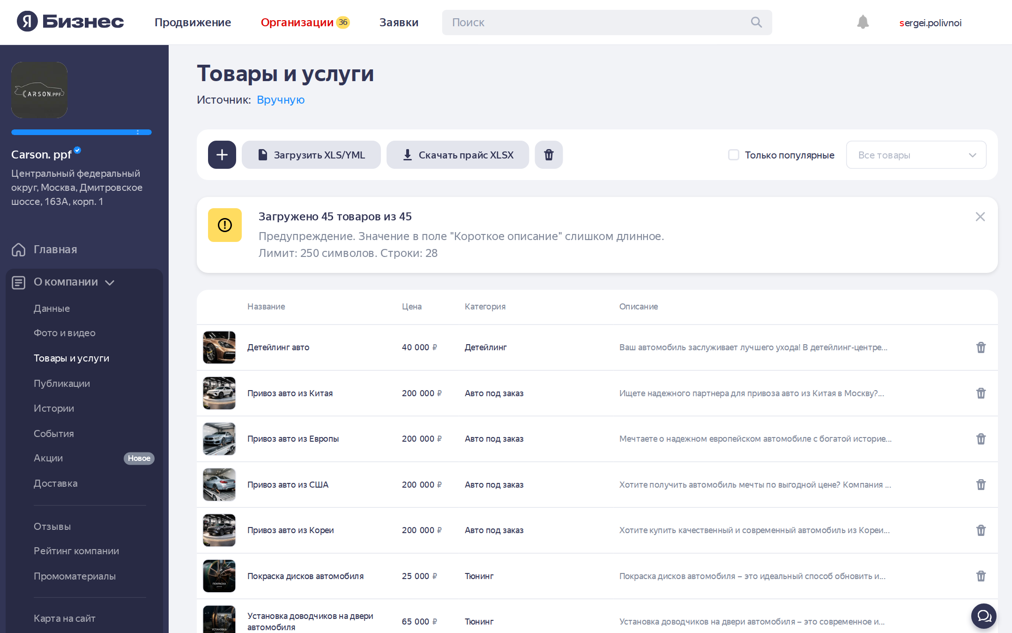Open Привоз авто из Кореи item name
Image resolution: width=1012 pixels, height=633 pixels.
290,530
